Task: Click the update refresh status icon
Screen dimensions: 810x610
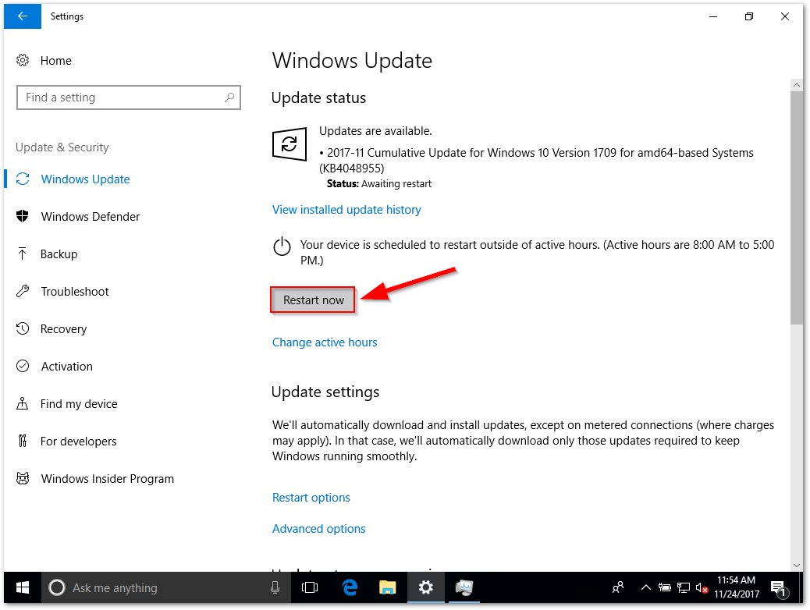Action: (290, 144)
